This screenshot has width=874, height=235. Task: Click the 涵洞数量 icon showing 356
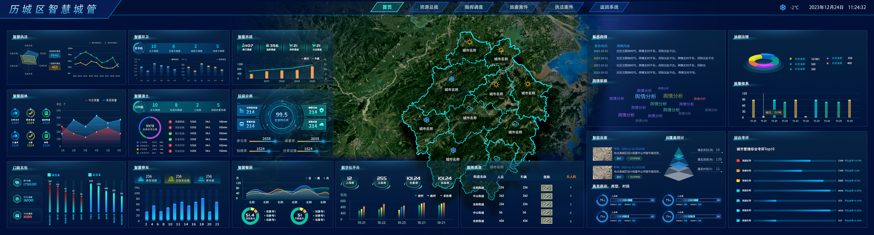[268, 46]
